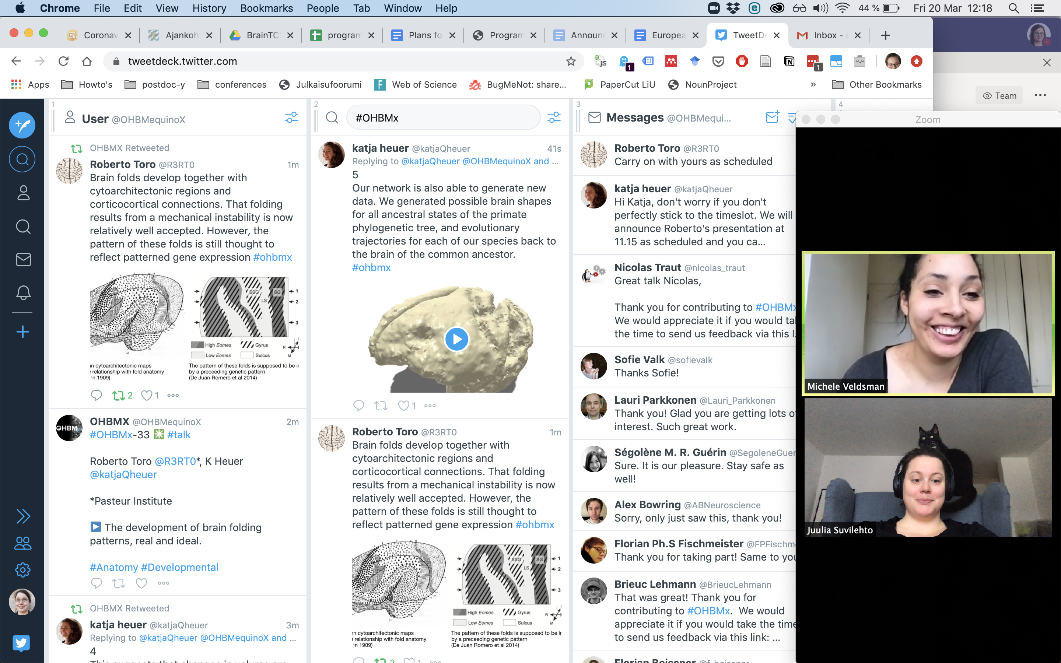Open User column filter options
Image resolution: width=1061 pixels, height=663 pixels.
click(x=291, y=117)
